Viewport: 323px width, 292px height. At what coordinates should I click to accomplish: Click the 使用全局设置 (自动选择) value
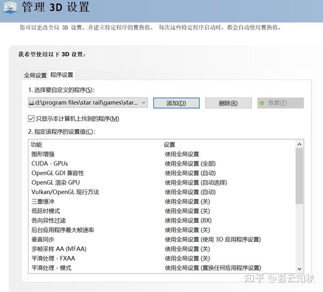196,183
